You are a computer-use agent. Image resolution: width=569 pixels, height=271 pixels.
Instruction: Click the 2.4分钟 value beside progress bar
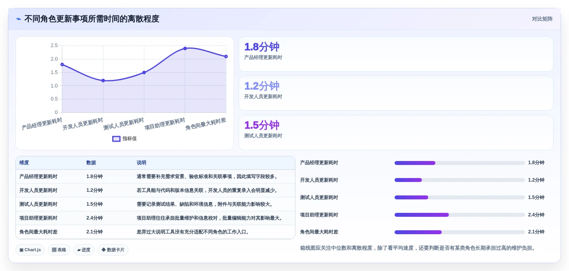(536, 215)
